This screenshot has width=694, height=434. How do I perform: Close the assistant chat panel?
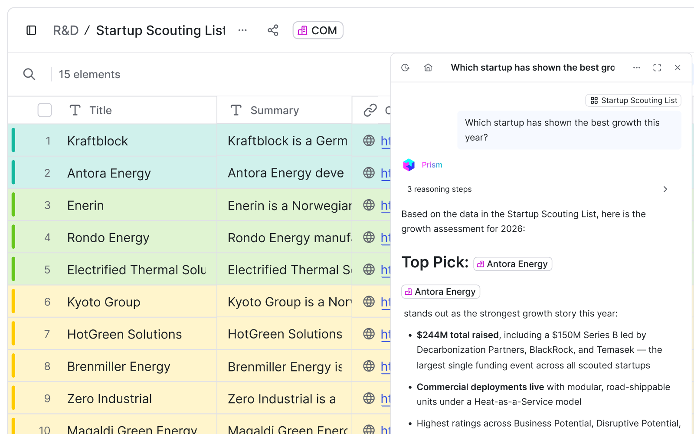coord(678,68)
